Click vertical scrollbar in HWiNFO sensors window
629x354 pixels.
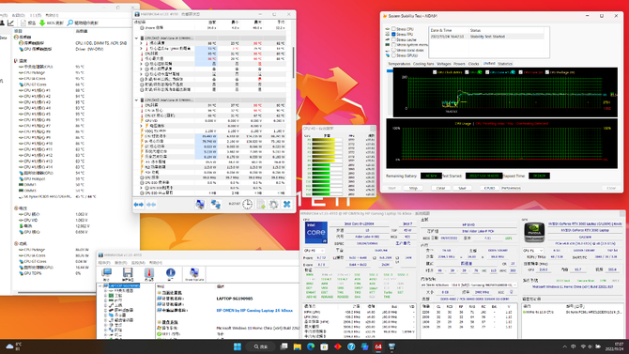(x=294, y=62)
